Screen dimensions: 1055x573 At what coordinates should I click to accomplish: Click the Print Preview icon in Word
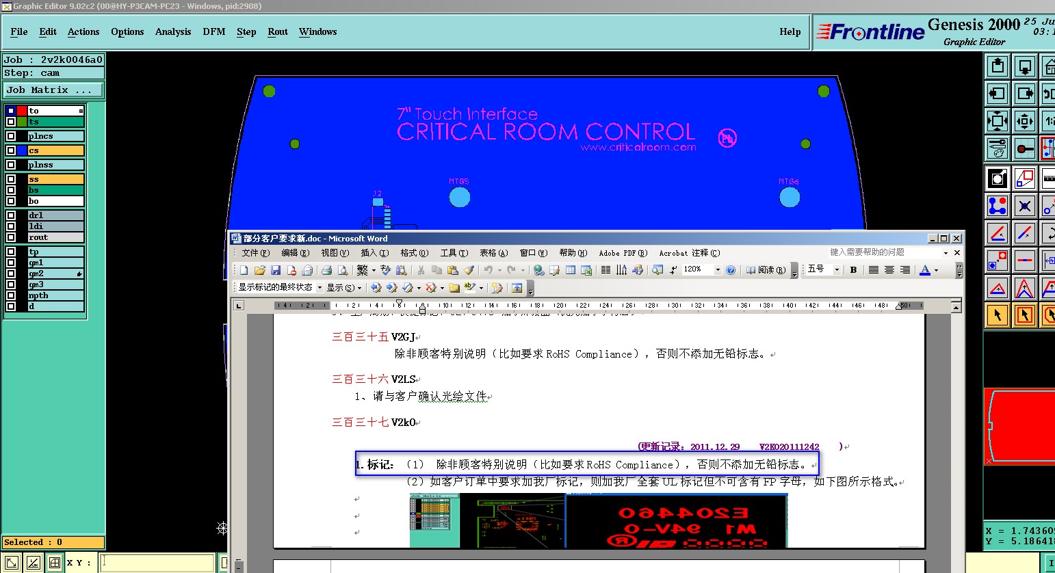[343, 270]
